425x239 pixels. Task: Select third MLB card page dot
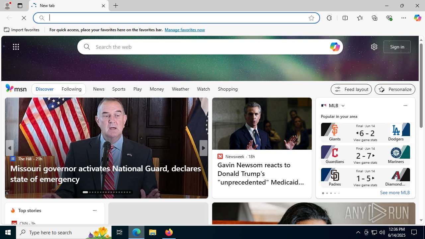331,193
